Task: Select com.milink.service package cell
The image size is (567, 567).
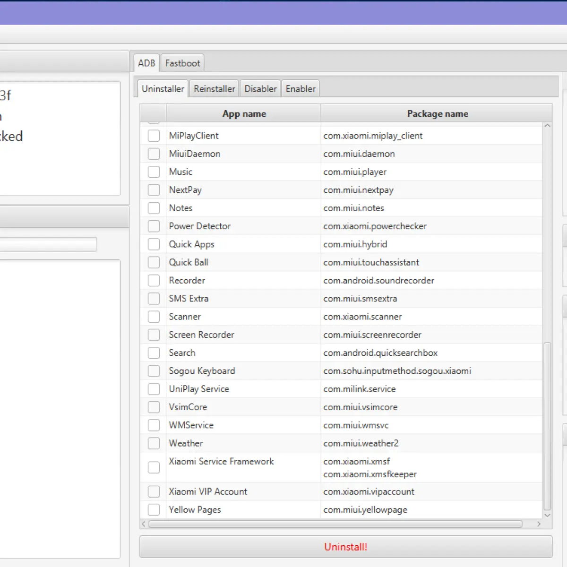Action: click(431, 389)
